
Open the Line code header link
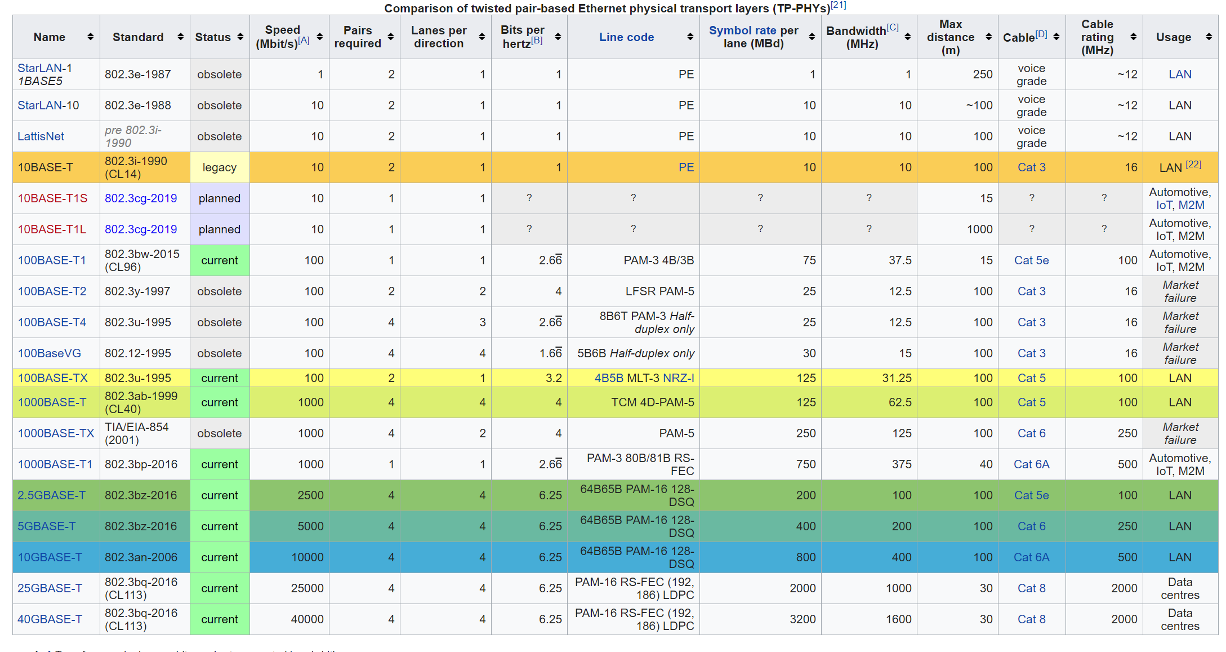[626, 37]
